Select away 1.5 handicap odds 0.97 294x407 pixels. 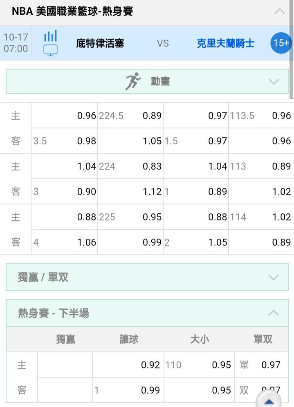[196, 141]
